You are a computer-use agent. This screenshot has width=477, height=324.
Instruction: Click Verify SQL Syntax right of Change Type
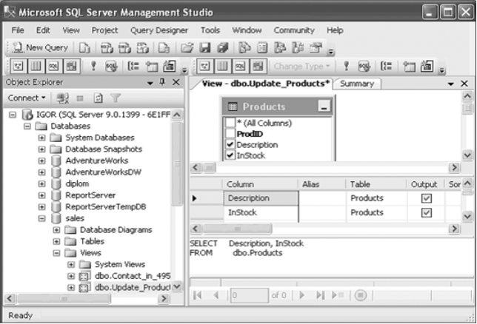(364, 66)
